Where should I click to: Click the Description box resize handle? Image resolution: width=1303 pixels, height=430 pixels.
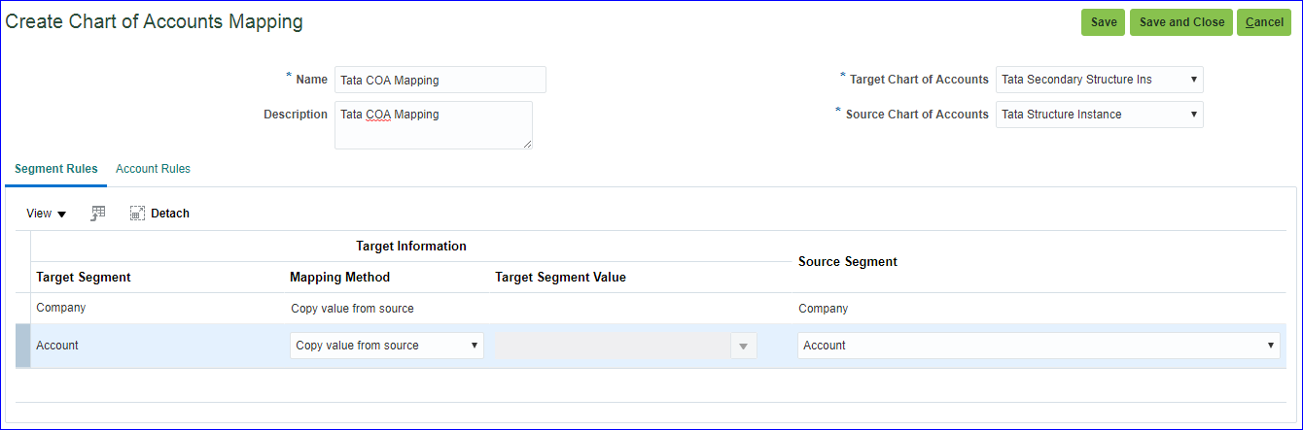pyautogui.click(x=527, y=145)
